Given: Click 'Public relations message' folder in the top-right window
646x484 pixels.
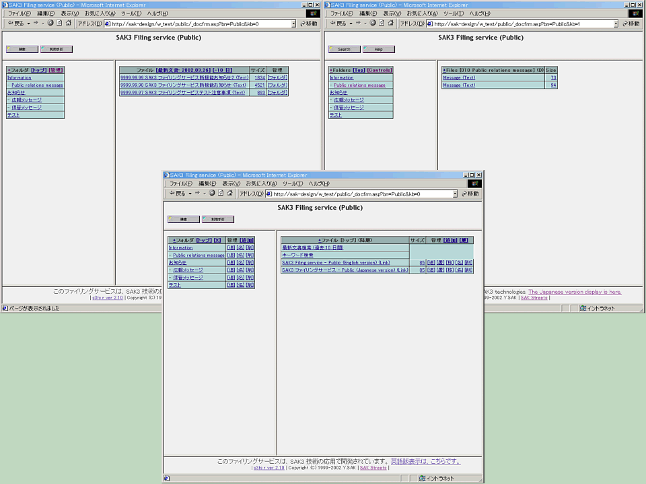Looking at the screenshot, I should point(359,85).
